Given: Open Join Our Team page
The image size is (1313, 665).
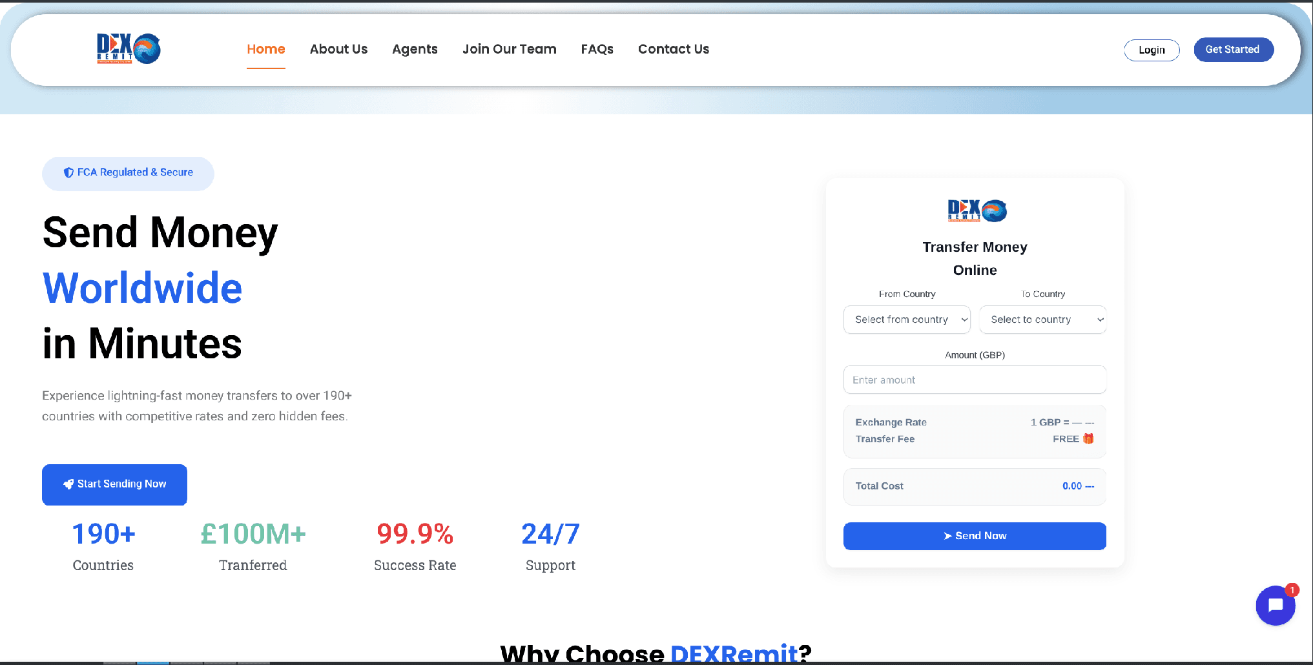Looking at the screenshot, I should click(x=509, y=49).
